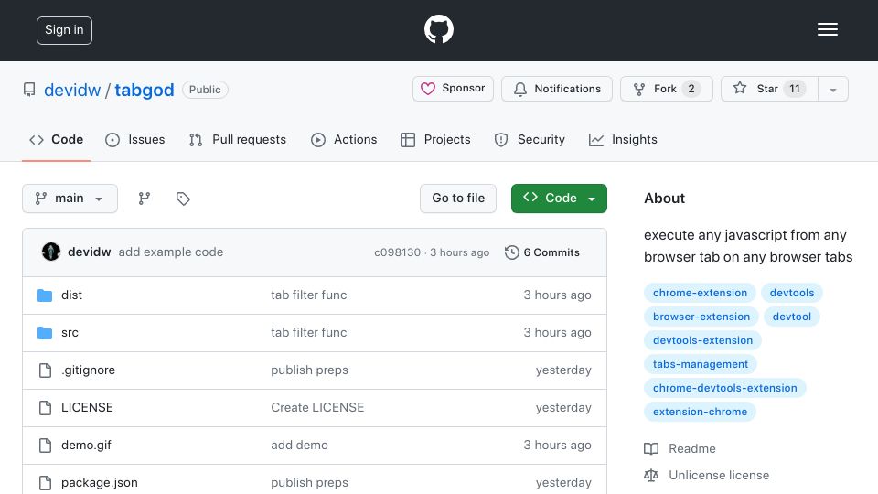Open the demo.gif file

[86, 446]
